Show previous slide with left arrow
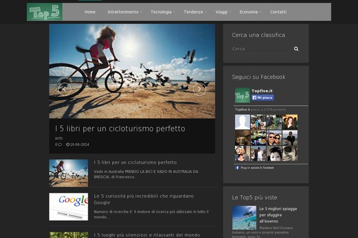Viewport: 358px width, 238px height. [64, 89]
